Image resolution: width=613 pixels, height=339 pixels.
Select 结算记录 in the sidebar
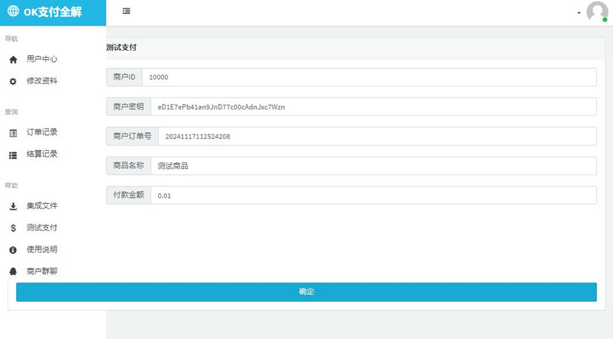tap(42, 154)
